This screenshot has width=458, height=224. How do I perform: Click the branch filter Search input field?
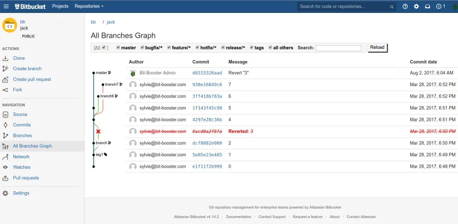338,48
